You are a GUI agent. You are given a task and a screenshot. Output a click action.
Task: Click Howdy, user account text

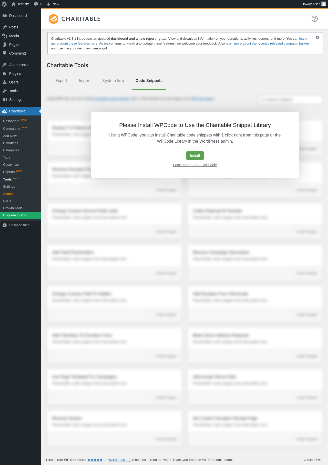(x=311, y=4)
